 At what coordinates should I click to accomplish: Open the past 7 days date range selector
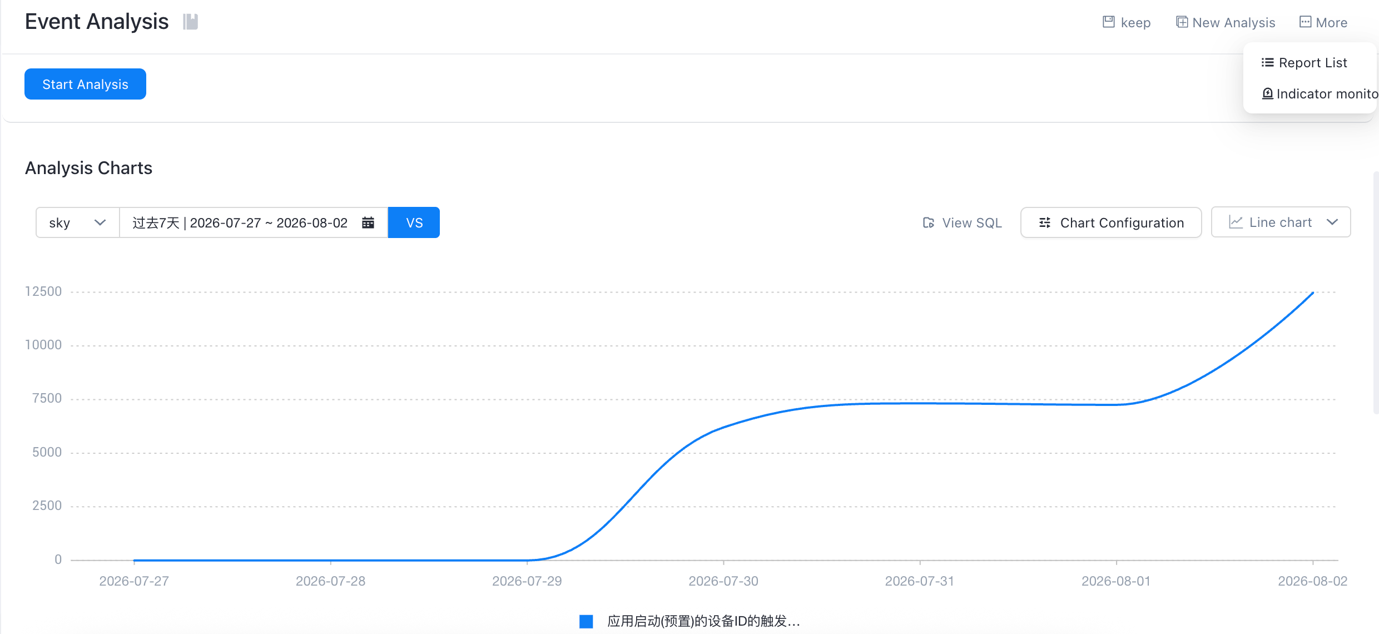click(x=254, y=222)
